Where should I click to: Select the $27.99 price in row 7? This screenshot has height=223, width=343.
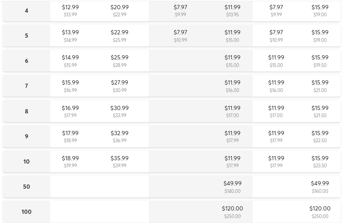click(x=120, y=83)
